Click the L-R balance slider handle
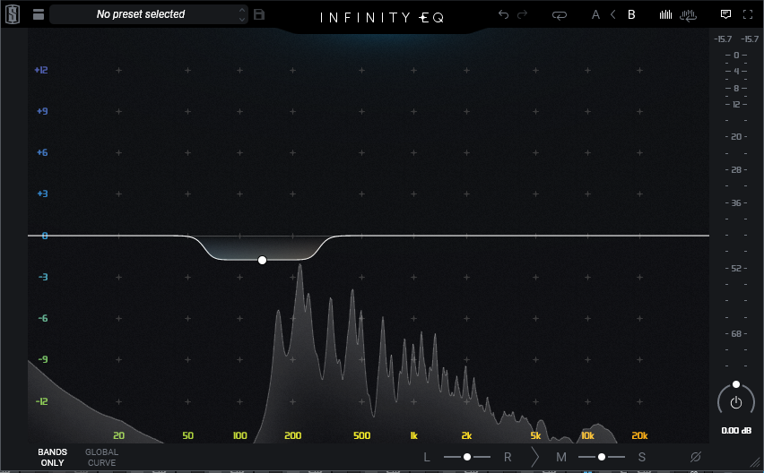The width and height of the screenshot is (764, 473). pyautogui.click(x=467, y=457)
